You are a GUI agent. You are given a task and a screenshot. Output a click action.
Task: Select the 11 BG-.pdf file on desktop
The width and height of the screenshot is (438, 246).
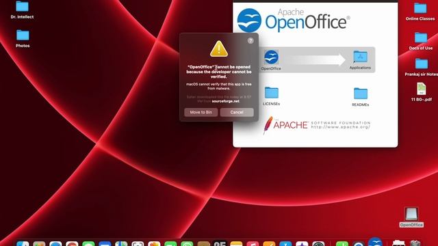click(422, 89)
